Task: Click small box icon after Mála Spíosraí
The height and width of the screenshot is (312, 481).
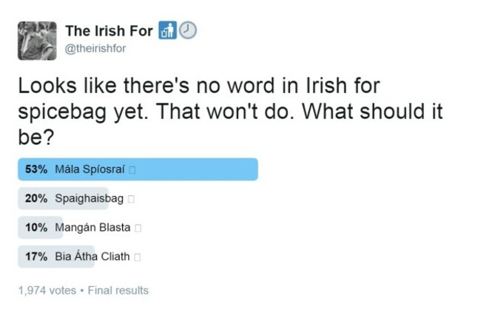Action: 132,170
